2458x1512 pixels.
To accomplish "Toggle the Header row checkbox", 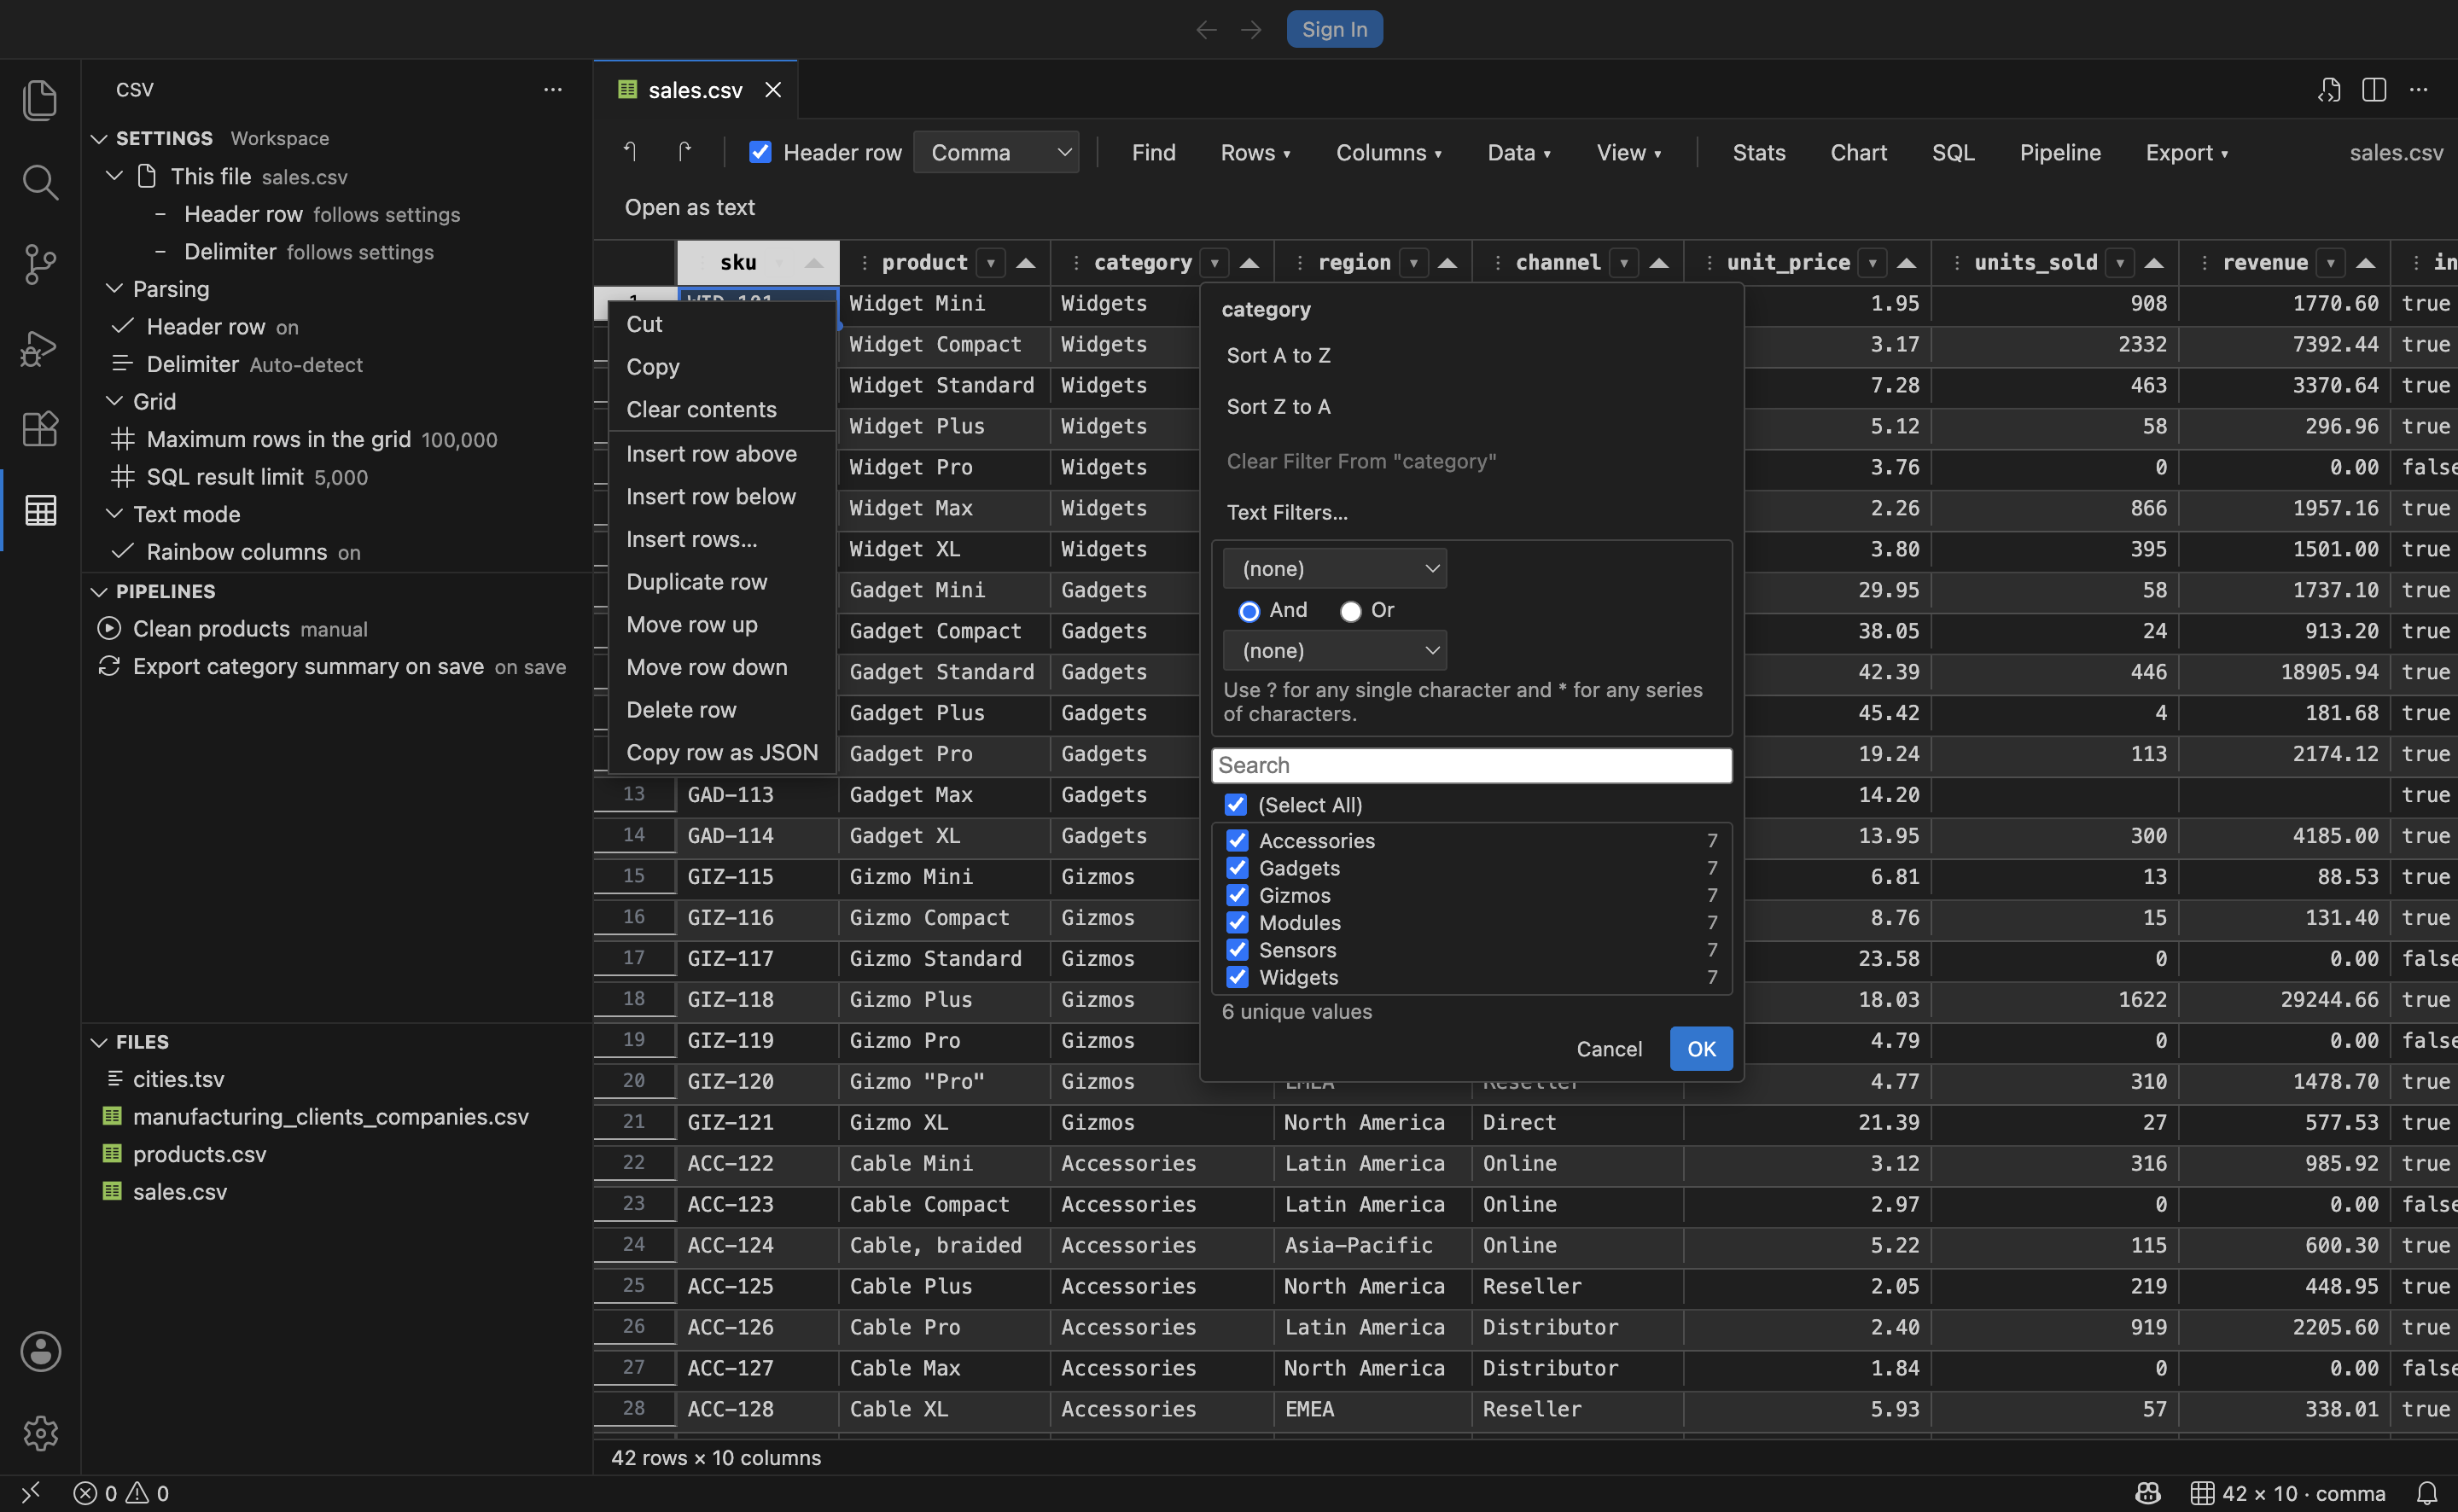I will pos(760,152).
